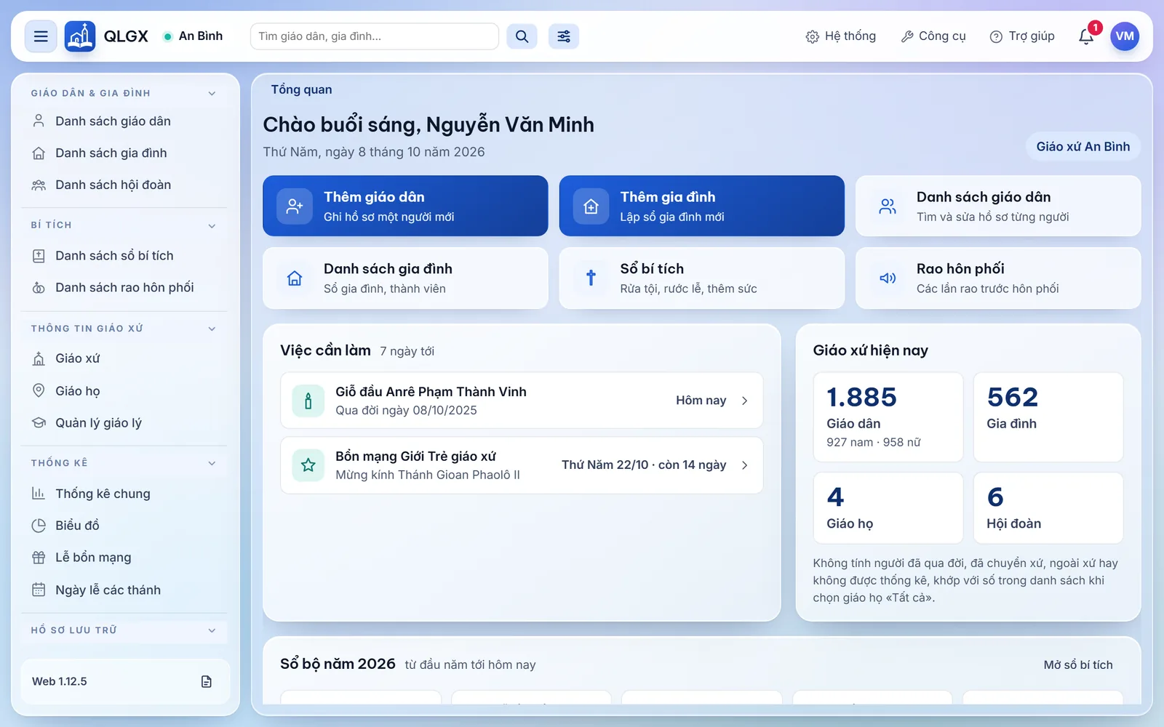Open the Hệ thống menu
Viewport: 1164px width, 727px height.
click(x=841, y=36)
